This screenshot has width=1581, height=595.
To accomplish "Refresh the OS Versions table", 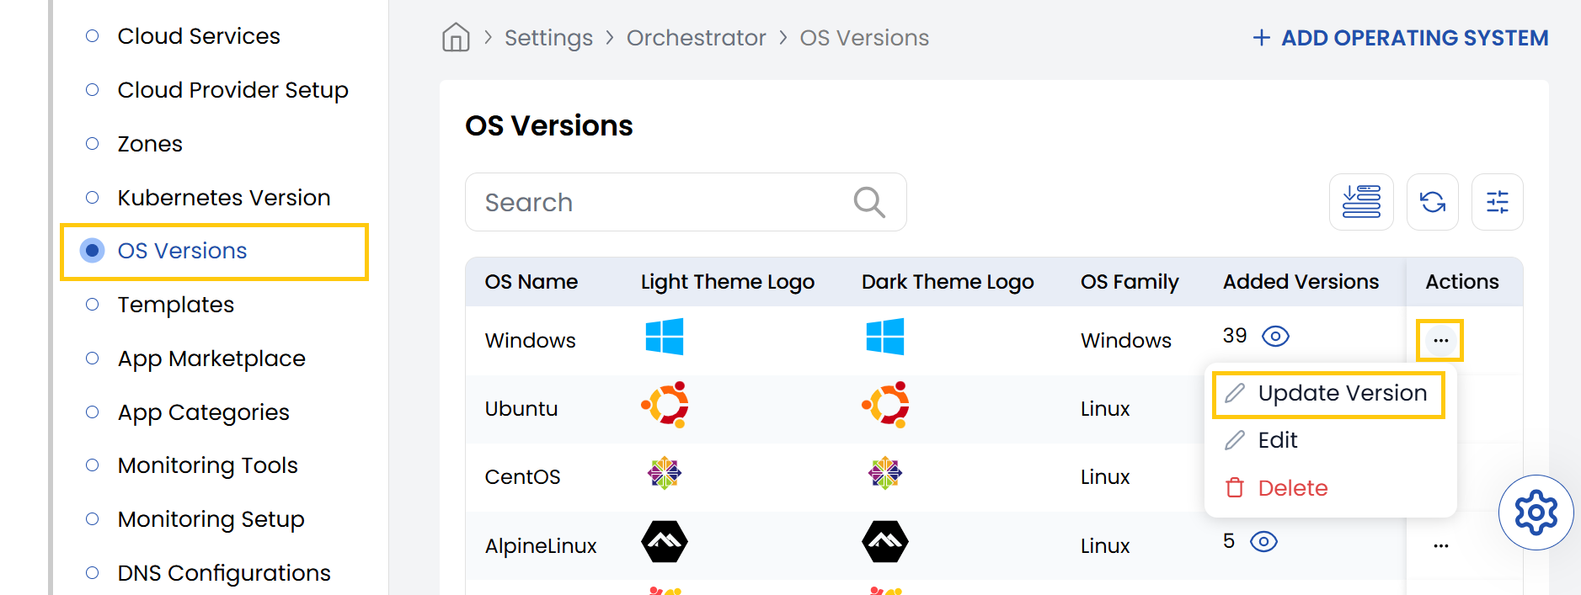I will (x=1433, y=202).
